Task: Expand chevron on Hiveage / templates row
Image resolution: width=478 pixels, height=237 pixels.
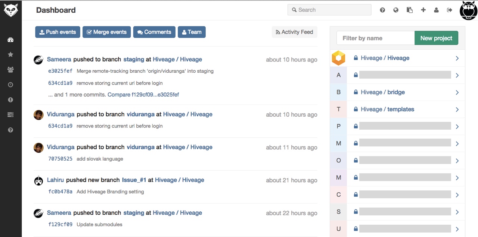Action: [457, 110]
